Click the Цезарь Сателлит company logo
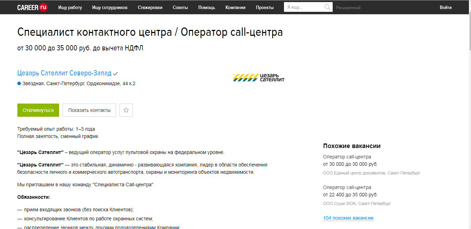 tap(259, 77)
